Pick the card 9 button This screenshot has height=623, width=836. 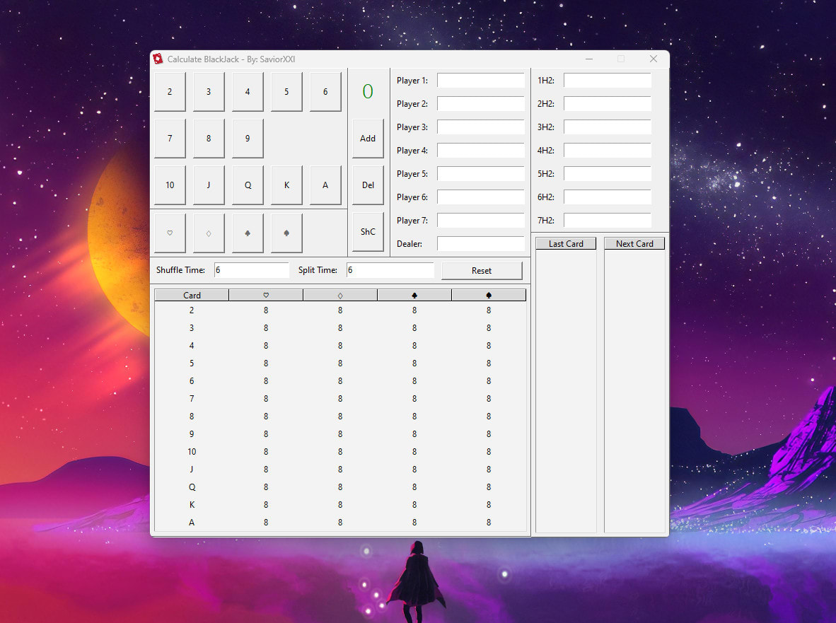point(248,139)
